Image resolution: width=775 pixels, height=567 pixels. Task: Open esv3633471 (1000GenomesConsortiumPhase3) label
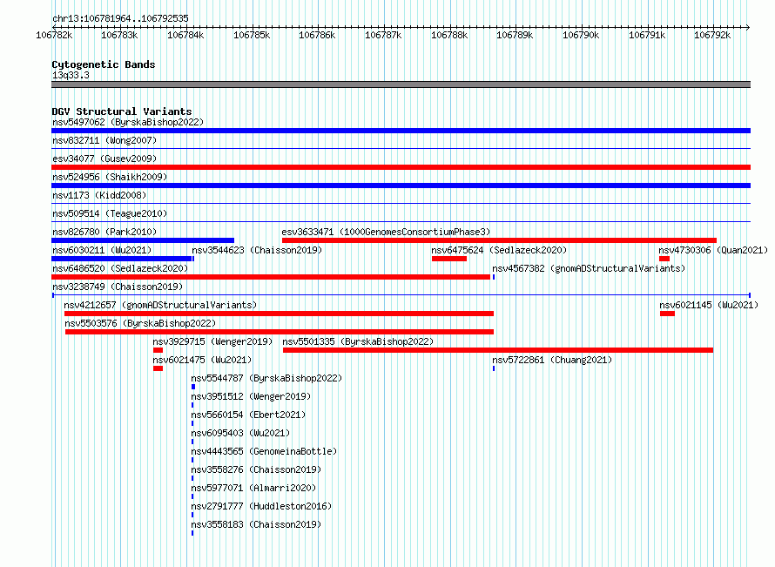pos(386,232)
